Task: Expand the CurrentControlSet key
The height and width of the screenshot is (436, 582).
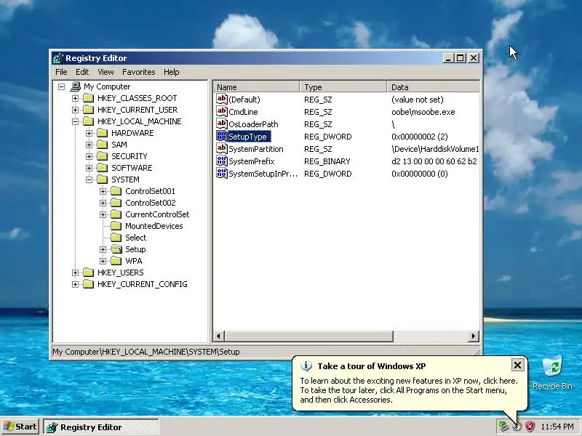Action: (x=103, y=214)
